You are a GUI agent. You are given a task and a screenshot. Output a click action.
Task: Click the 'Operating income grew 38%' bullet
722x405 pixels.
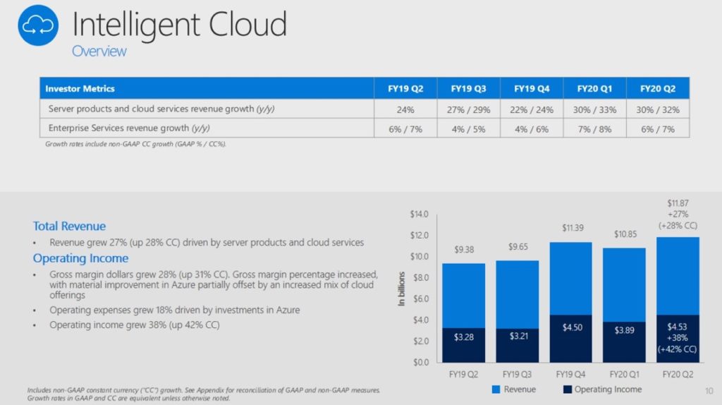(x=135, y=325)
